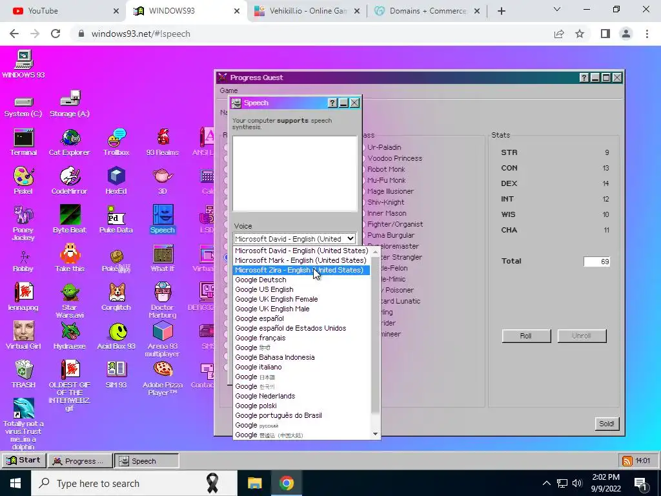Open lenna.png file icon
The height and width of the screenshot is (496, 661).
[x=23, y=297]
